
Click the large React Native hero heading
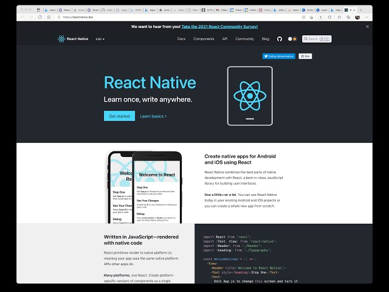[150, 83]
